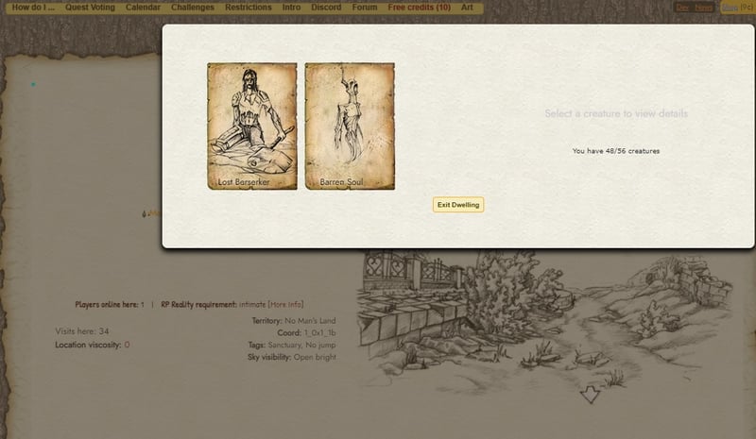The height and width of the screenshot is (439, 756).
Task: Click the More info link for RP requirement
Action: (285, 305)
